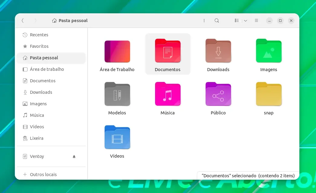Viewport: 316px width, 193px height.
Task: Open Documentos icon in sidebar
Action: tap(25, 81)
